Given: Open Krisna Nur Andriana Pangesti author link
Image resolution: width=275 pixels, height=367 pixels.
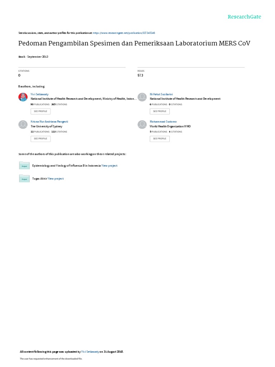Looking at the screenshot, I should (49, 121).
